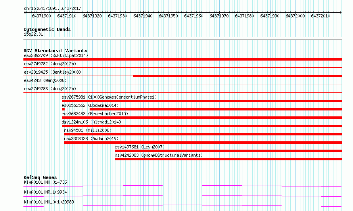Screen dimensions: 353x211
Task: Select nsv4242083 (gnomADStructuralVariants) label
Action: click(159, 155)
